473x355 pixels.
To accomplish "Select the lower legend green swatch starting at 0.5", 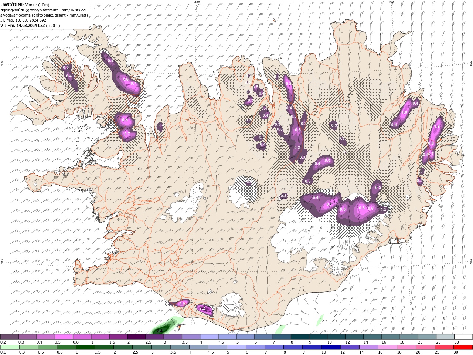I will pyautogui.click(x=48, y=347).
